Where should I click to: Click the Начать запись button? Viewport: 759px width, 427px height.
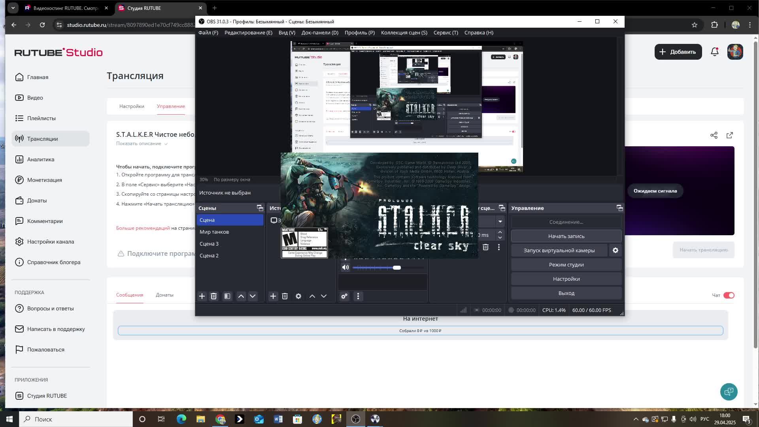coord(566,236)
